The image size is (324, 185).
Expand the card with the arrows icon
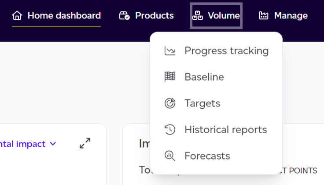coord(85,143)
